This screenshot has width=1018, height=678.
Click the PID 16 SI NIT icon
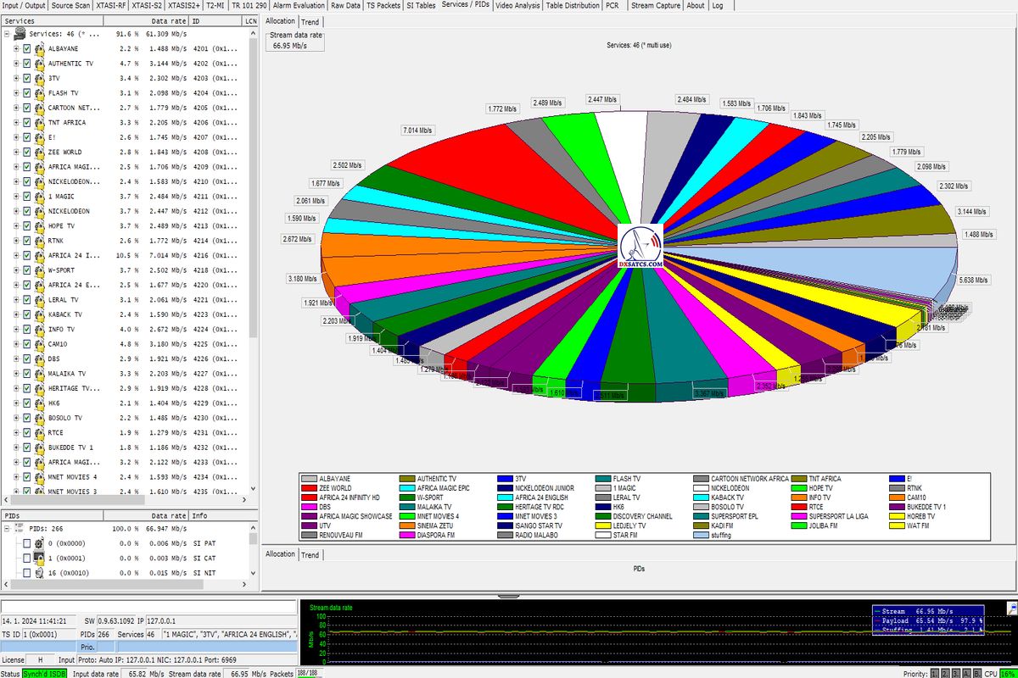pyautogui.click(x=39, y=574)
